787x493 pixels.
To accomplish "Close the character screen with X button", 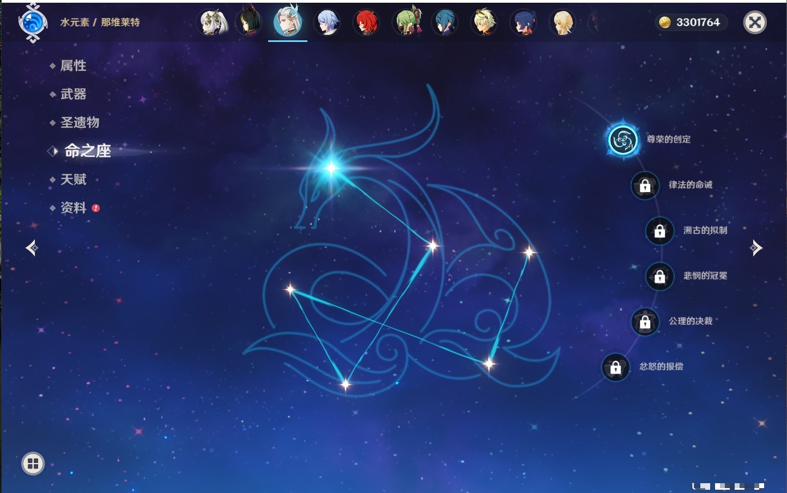I will pos(755,22).
